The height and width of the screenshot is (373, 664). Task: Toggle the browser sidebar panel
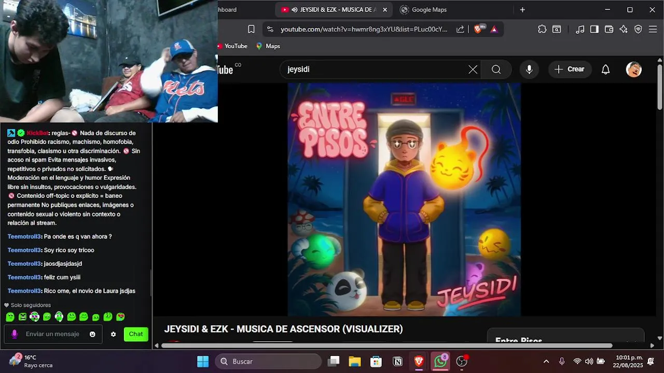[594, 29]
